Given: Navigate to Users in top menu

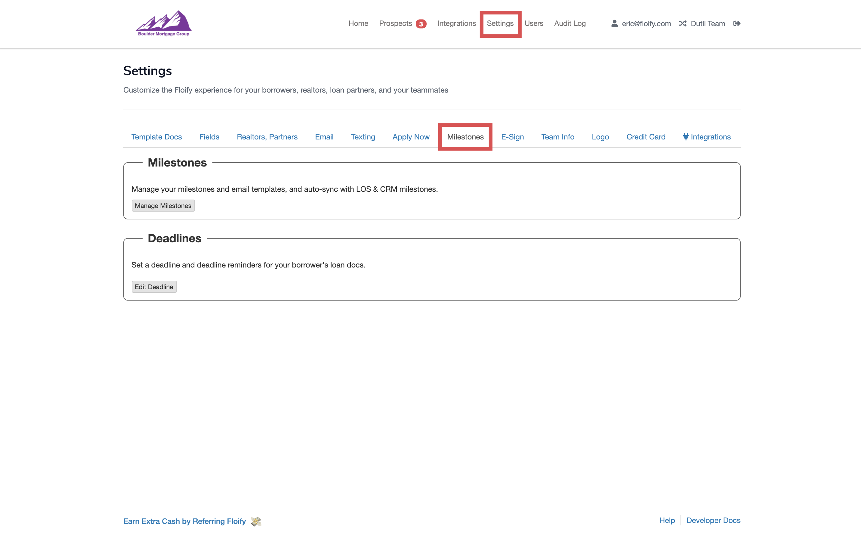Looking at the screenshot, I should point(533,23).
